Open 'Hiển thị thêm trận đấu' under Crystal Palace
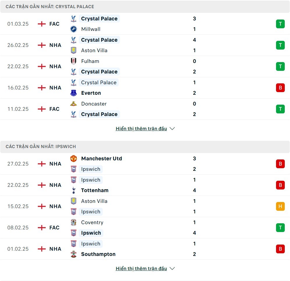The image size is (290, 281). (x=141, y=129)
